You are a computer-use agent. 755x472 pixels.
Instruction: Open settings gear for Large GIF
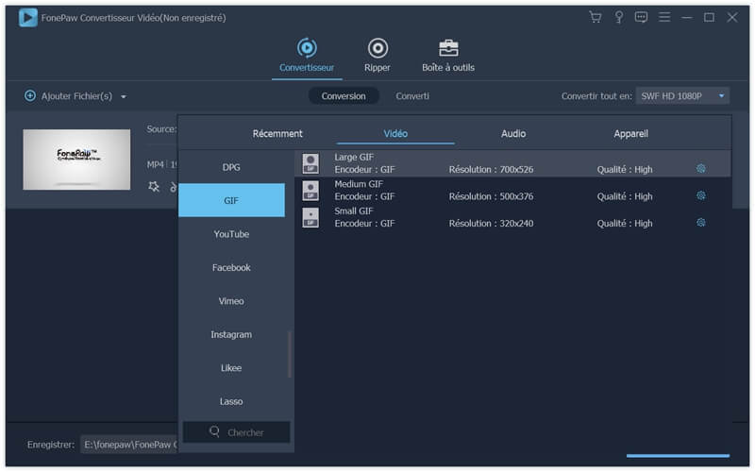point(701,168)
